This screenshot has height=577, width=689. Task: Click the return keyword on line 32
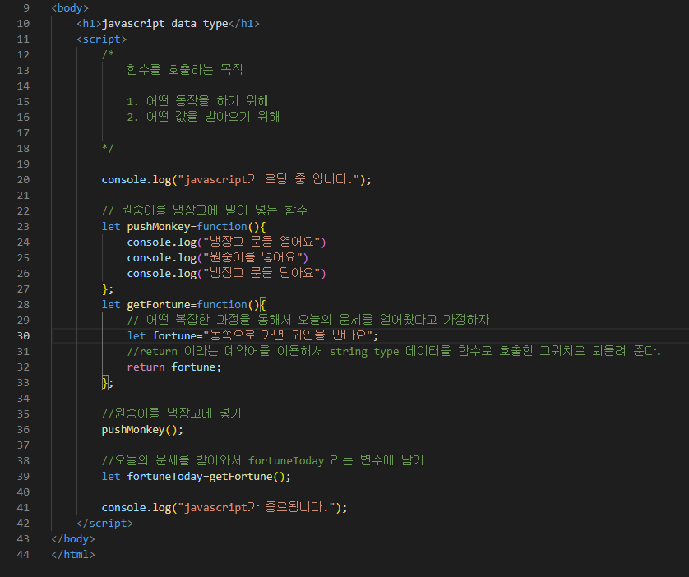click(x=146, y=367)
